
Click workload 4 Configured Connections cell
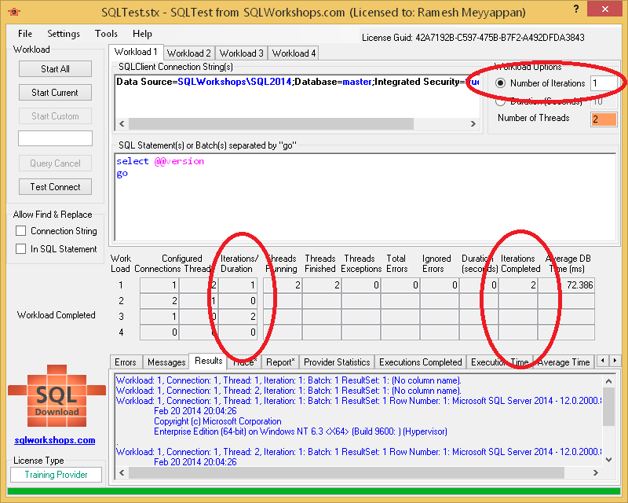tap(159, 332)
